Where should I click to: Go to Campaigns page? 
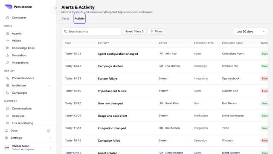(x=20, y=93)
